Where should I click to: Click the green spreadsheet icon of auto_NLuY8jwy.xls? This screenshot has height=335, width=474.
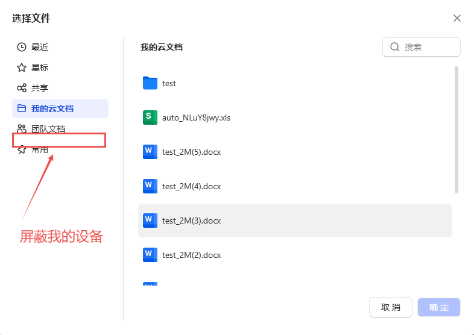(150, 117)
